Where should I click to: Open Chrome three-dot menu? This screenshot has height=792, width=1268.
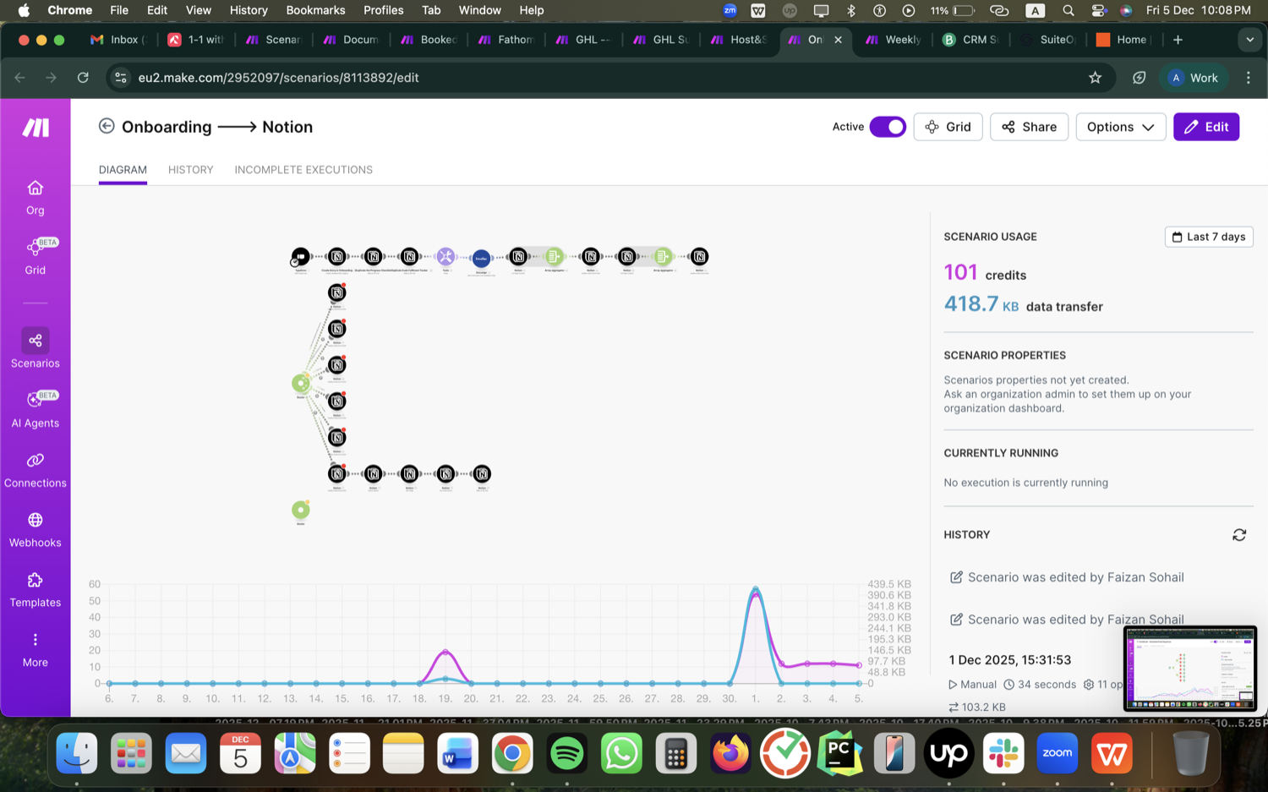[1248, 78]
